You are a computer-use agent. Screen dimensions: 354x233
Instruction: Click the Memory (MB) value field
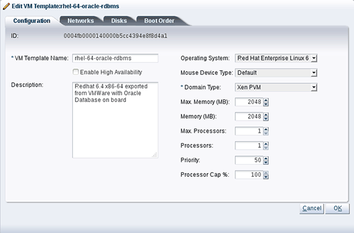pos(249,116)
